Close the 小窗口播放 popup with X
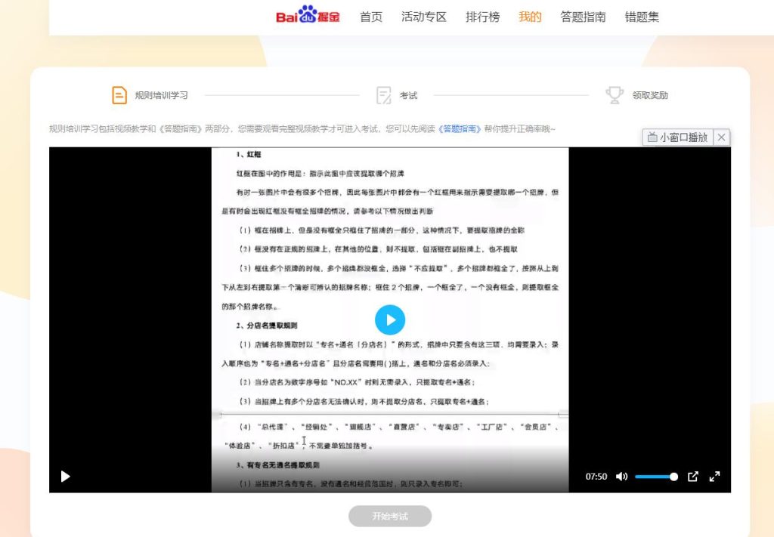The width and height of the screenshot is (774, 537). 721,137
